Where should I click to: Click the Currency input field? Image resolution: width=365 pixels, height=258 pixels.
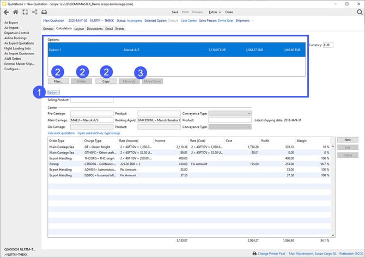[328, 45]
